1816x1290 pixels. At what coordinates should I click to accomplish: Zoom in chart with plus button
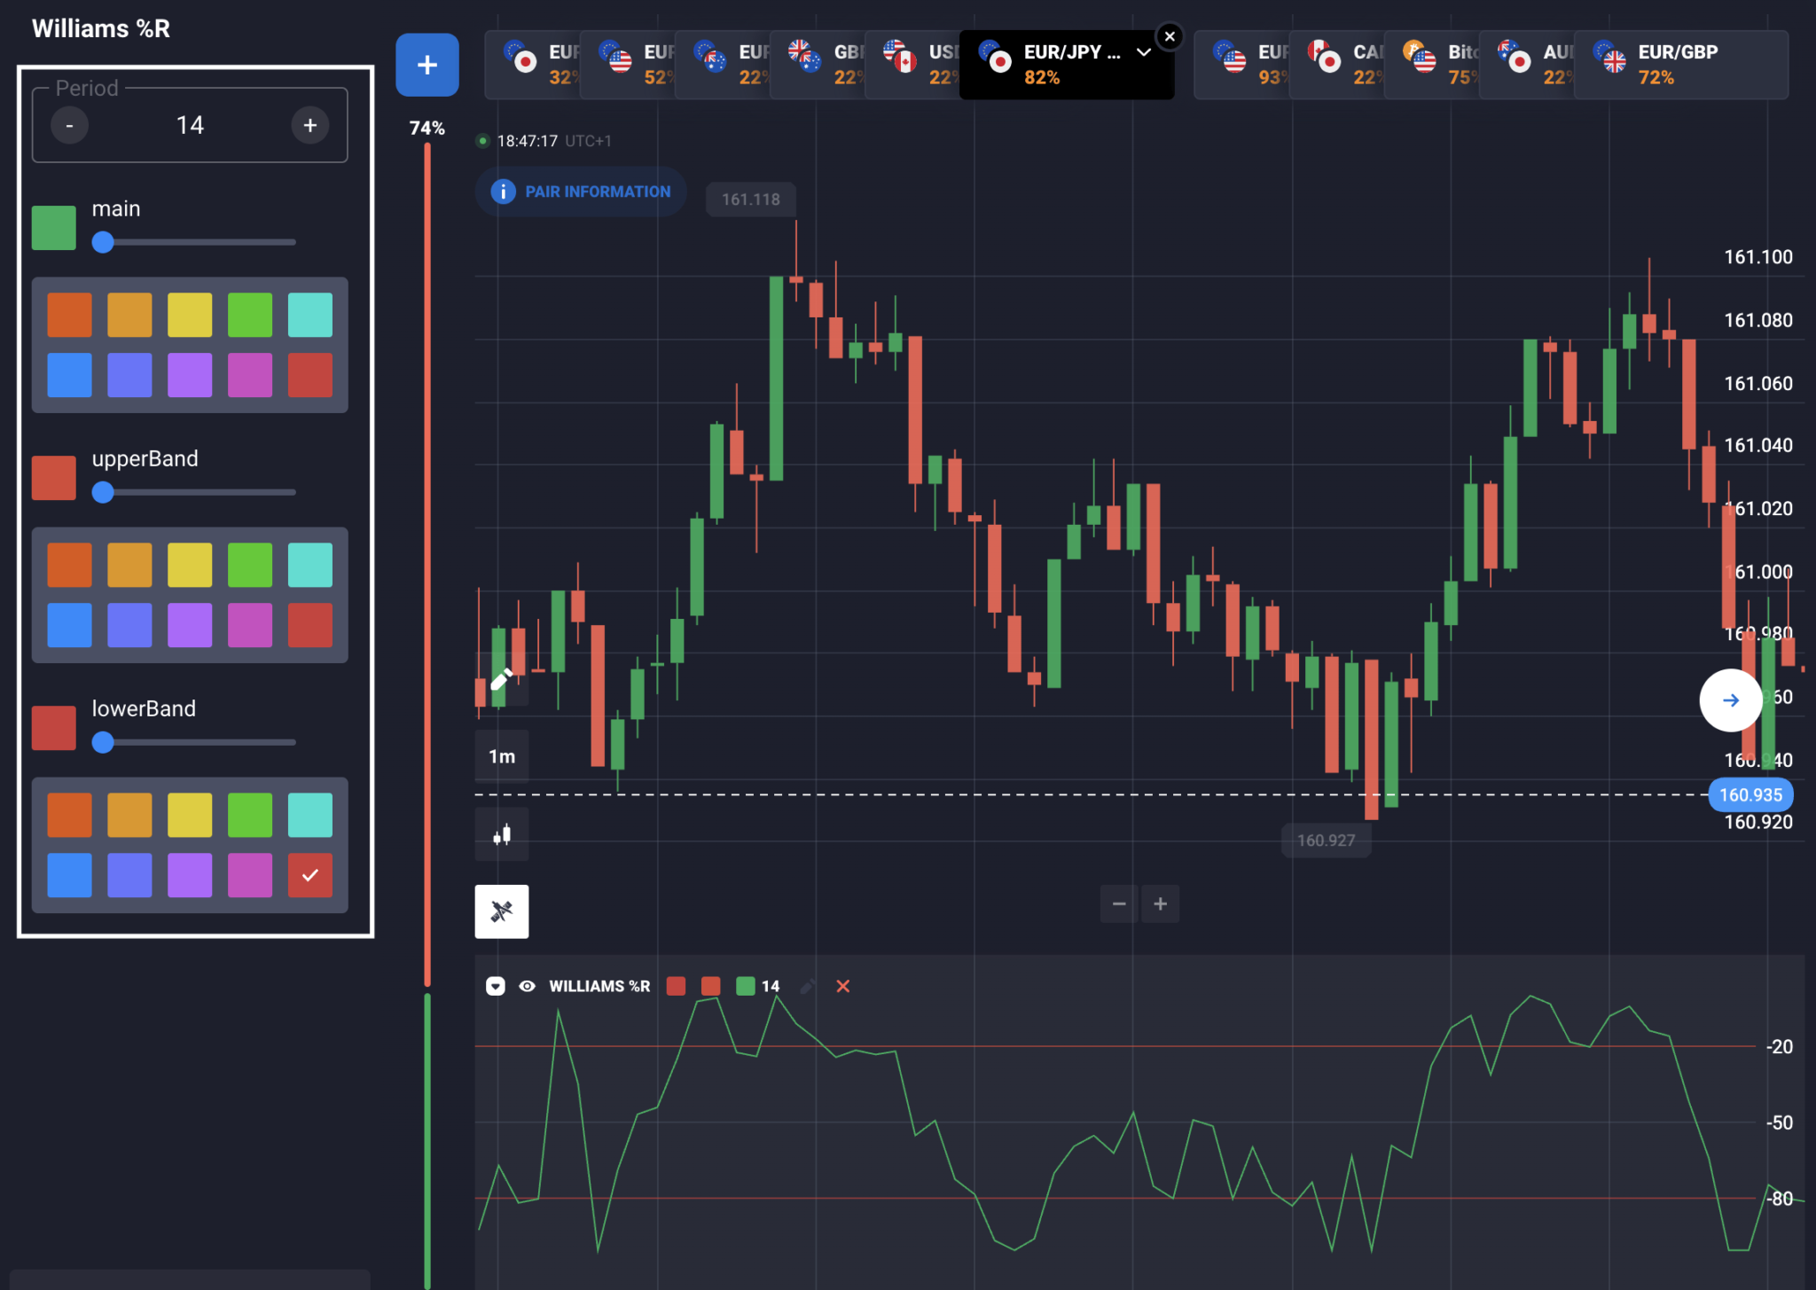coord(1160,903)
